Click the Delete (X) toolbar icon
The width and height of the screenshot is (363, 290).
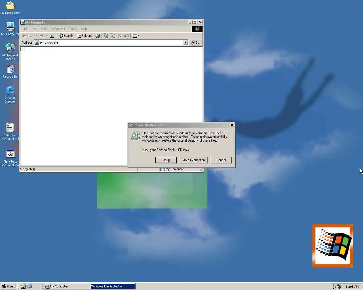click(119, 36)
